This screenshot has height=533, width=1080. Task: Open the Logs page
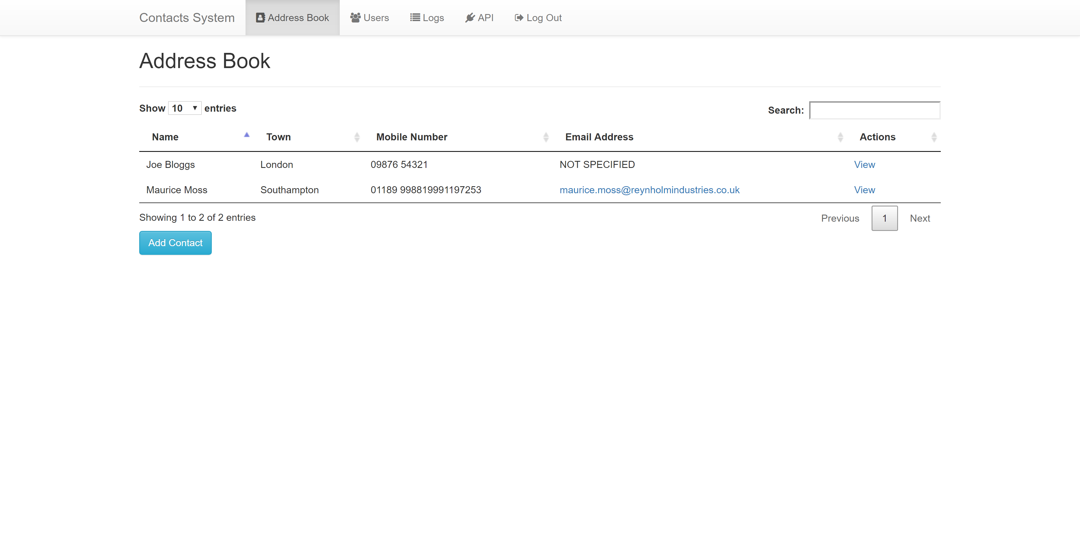click(427, 18)
